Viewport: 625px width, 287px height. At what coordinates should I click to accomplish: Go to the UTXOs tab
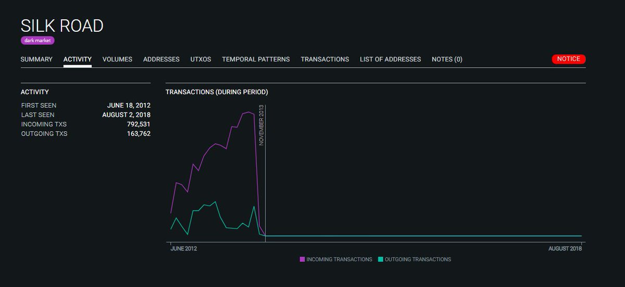(x=201, y=59)
